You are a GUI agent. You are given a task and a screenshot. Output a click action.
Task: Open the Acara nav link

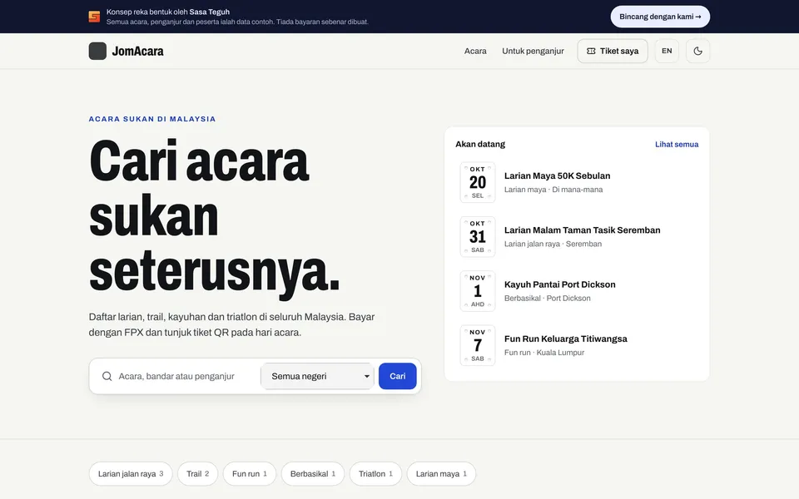point(475,51)
